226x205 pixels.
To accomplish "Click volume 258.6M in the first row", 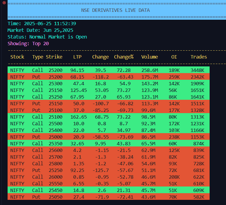I will [150, 70].
